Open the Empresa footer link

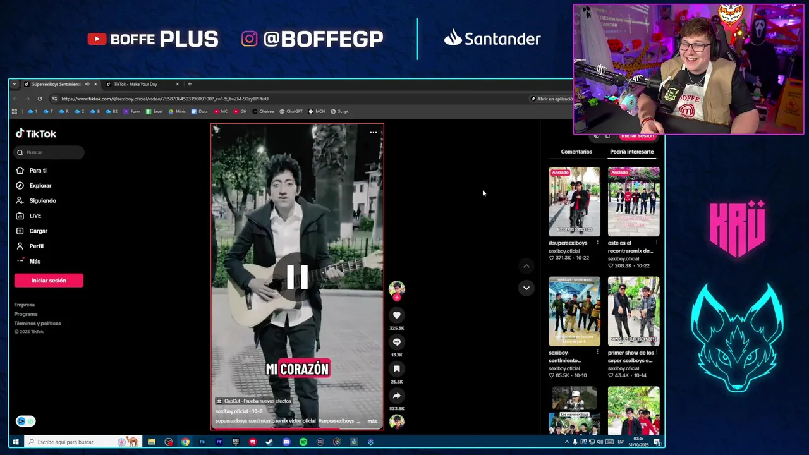(x=25, y=305)
